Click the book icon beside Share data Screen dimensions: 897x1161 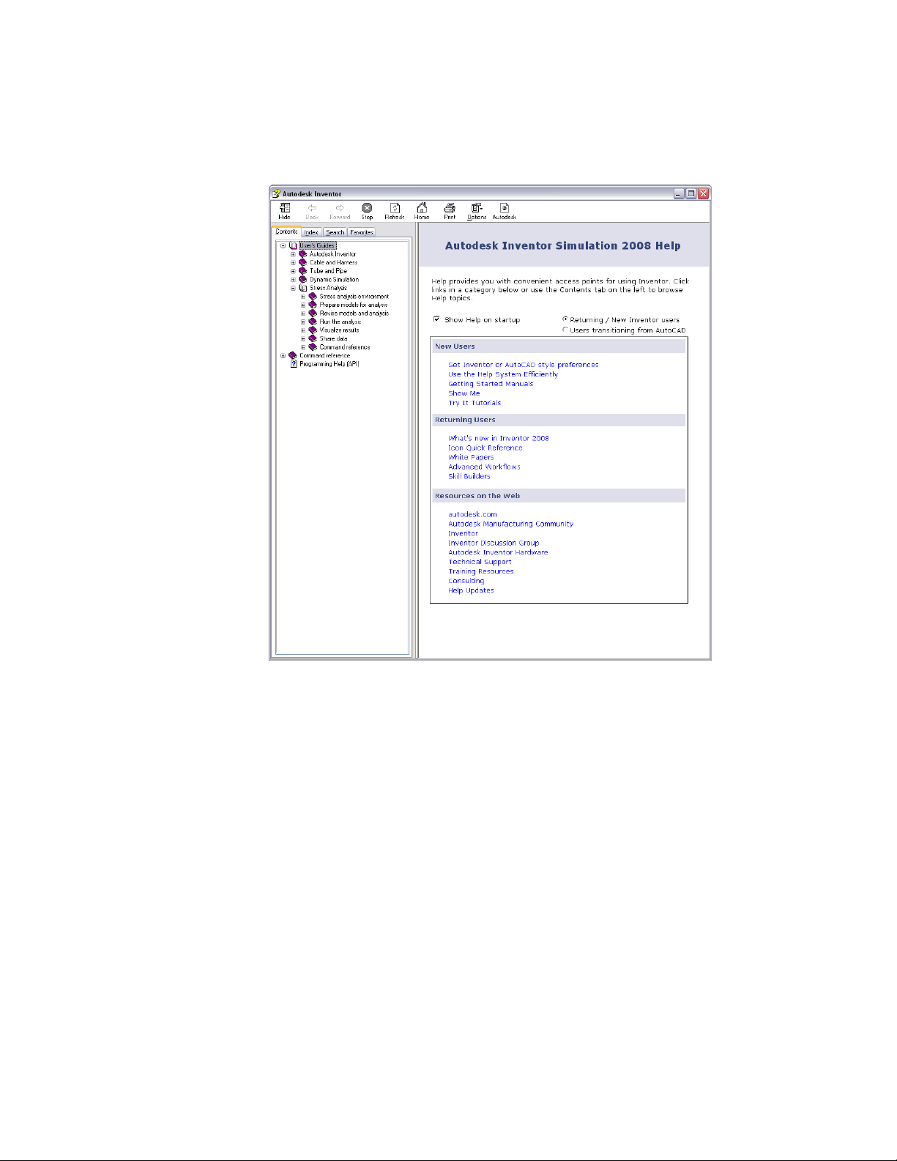point(313,338)
